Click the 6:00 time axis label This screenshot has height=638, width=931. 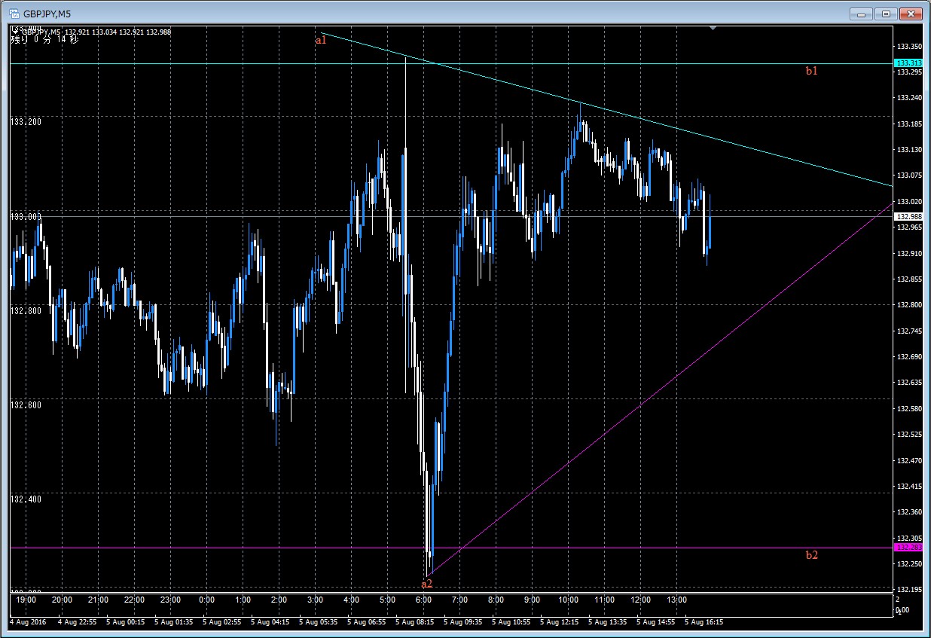tap(423, 600)
